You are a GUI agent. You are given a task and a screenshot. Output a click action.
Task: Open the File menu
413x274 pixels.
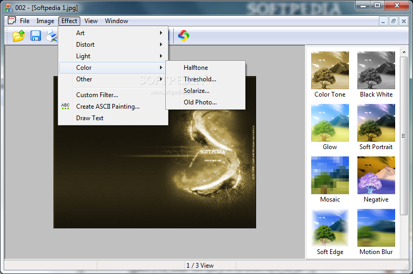click(x=25, y=21)
